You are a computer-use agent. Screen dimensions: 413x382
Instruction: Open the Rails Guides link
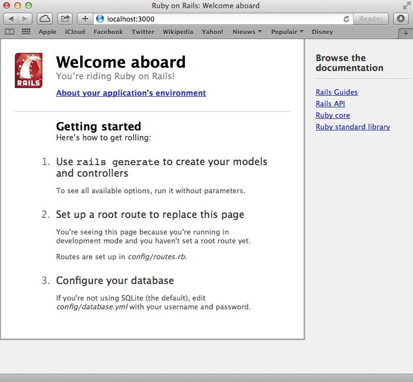click(x=337, y=92)
